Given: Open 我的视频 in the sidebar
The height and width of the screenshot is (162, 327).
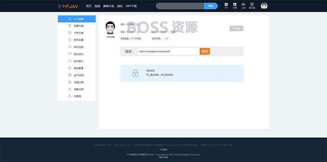Looking at the screenshot, I should click(x=77, y=47).
